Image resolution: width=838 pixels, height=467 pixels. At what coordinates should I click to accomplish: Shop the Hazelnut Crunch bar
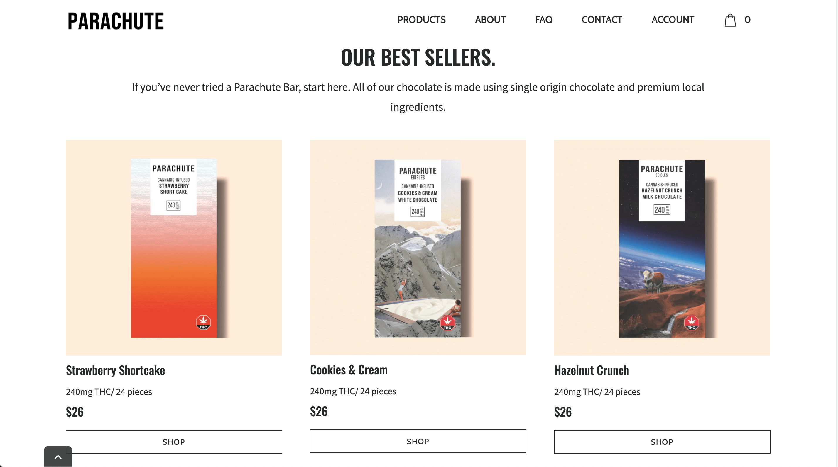[x=662, y=442]
